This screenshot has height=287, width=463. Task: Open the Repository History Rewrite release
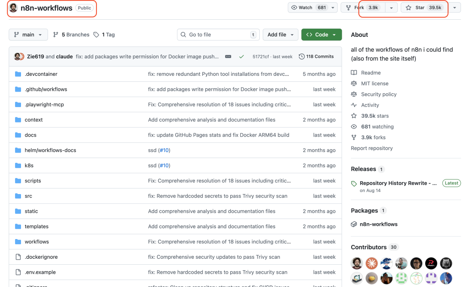[398, 183]
